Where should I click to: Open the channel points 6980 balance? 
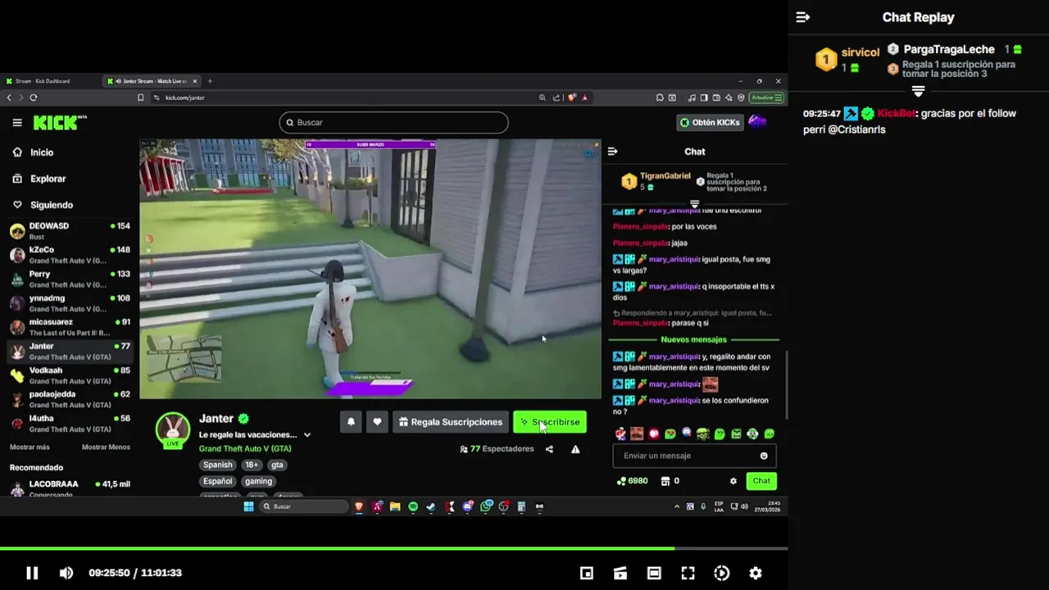click(633, 481)
